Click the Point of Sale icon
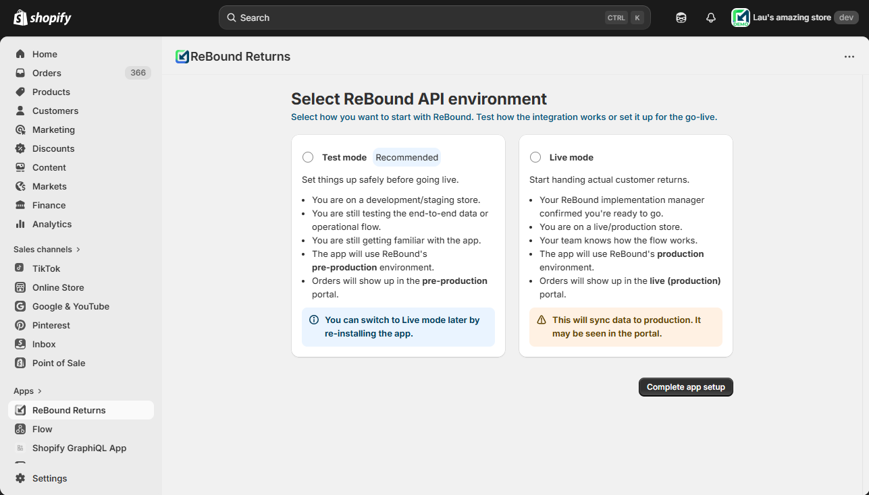 [x=20, y=363]
